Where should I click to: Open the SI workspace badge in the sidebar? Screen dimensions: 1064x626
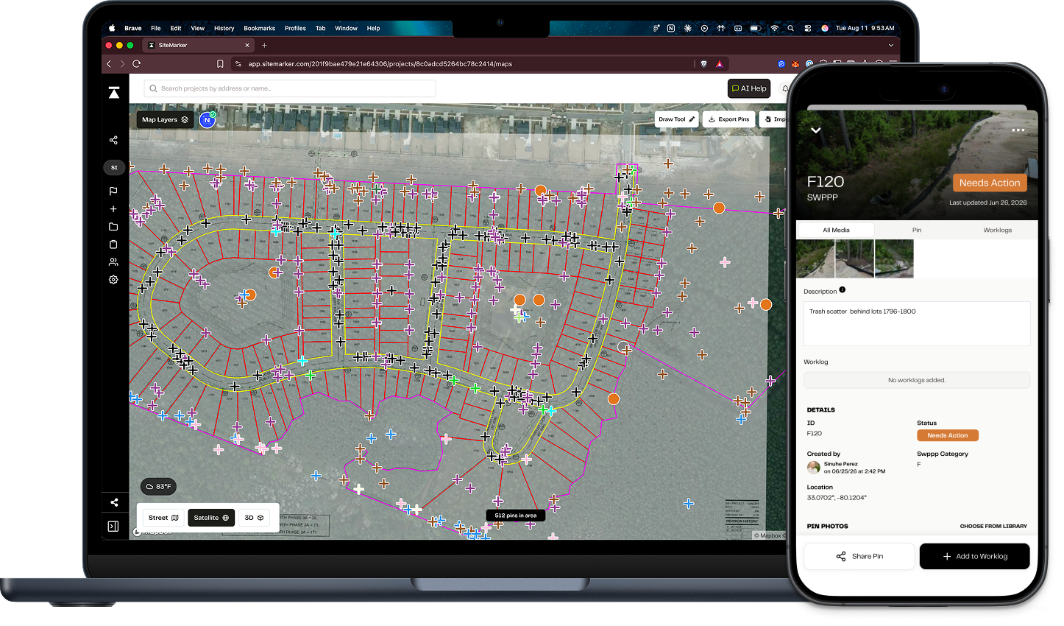point(114,167)
